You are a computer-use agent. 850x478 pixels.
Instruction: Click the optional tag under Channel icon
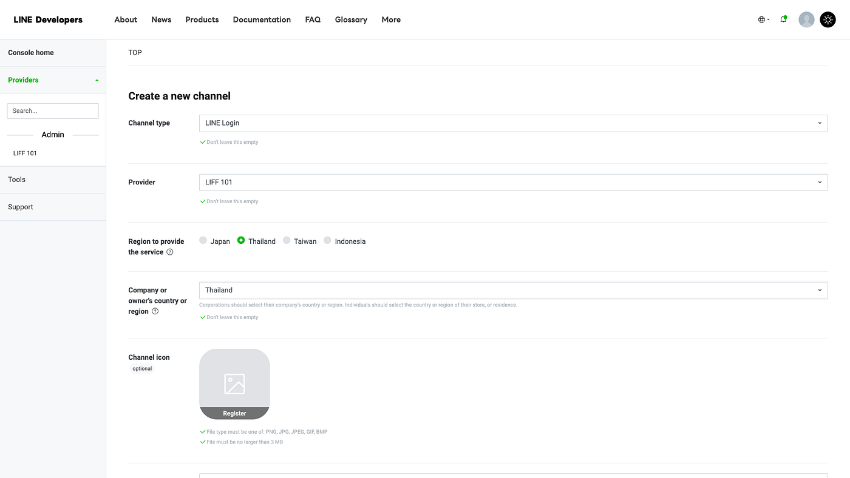(142, 369)
